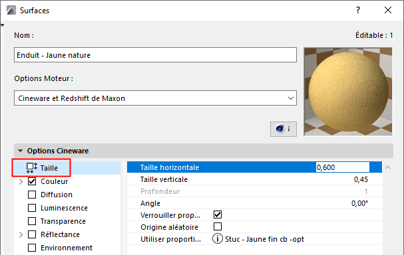Open the Options Moteur dropdown
Image resolution: width=404 pixels, height=255 pixels.
click(x=155, y=98)
